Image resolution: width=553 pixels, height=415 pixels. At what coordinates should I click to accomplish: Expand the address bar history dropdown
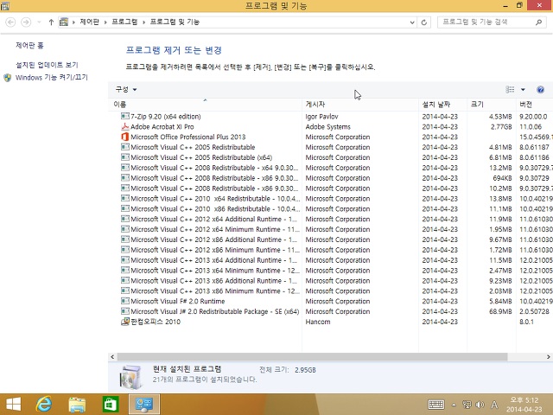tap(412, 22)
